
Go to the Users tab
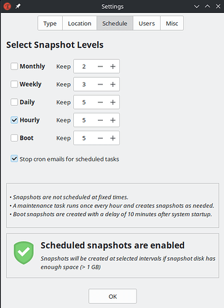point(146,23)
